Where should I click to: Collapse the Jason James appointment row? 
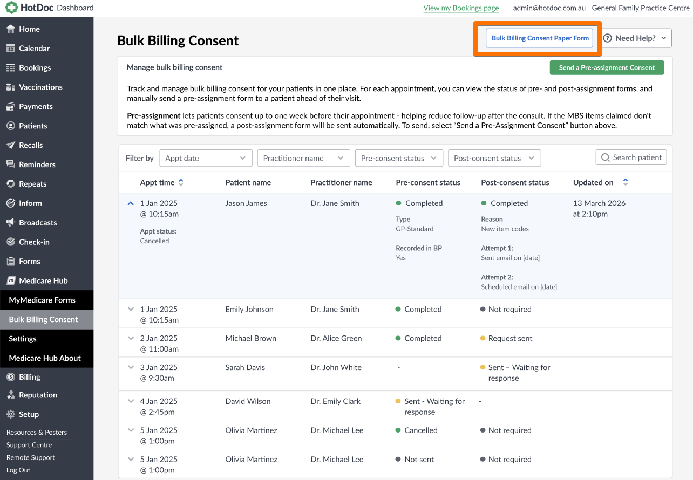[x=130, y=204]
